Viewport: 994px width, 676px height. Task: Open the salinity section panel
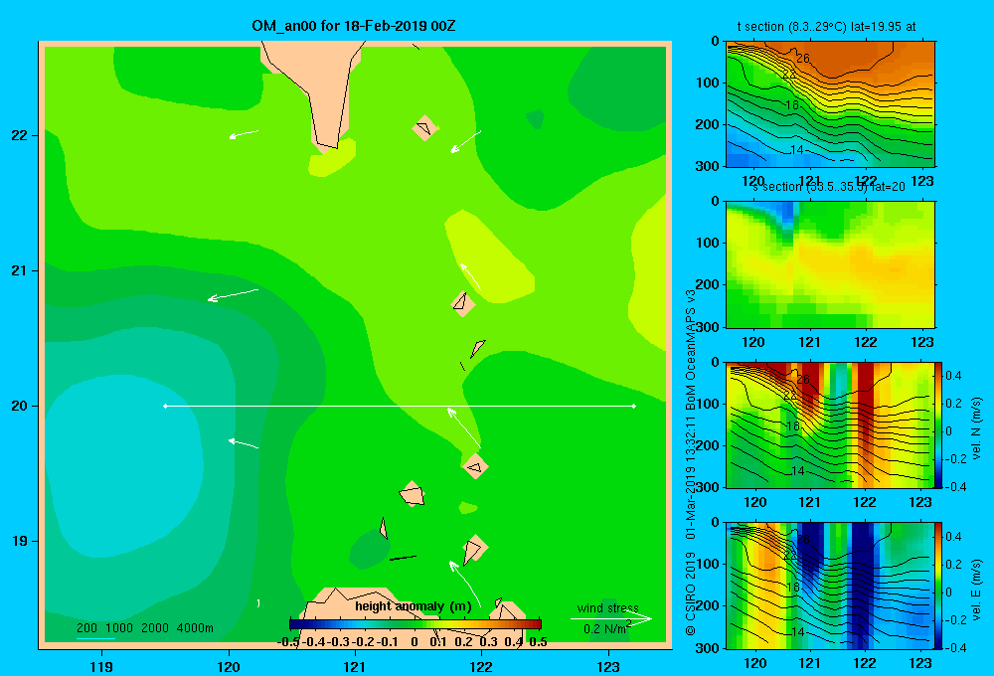830,264
